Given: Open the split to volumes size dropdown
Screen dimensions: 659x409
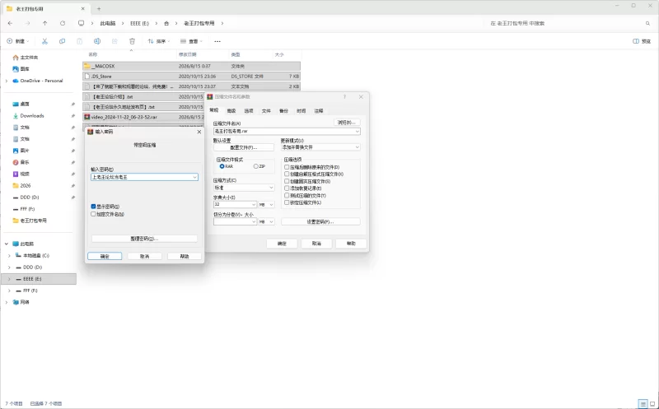Looking at the screenshot, I should (x=254, y=221).
